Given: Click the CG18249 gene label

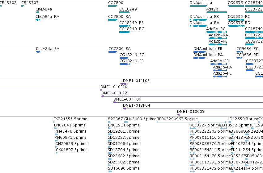Looking at the screenshot, I should (x=128, y=9).
